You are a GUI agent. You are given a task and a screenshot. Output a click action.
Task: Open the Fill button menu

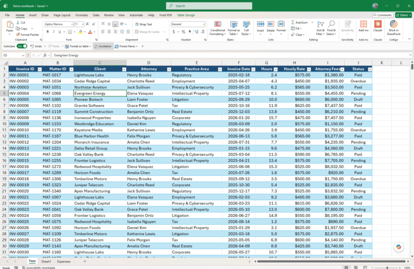click(296, 29)
